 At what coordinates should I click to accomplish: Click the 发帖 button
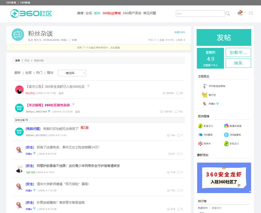pos(224,37)
